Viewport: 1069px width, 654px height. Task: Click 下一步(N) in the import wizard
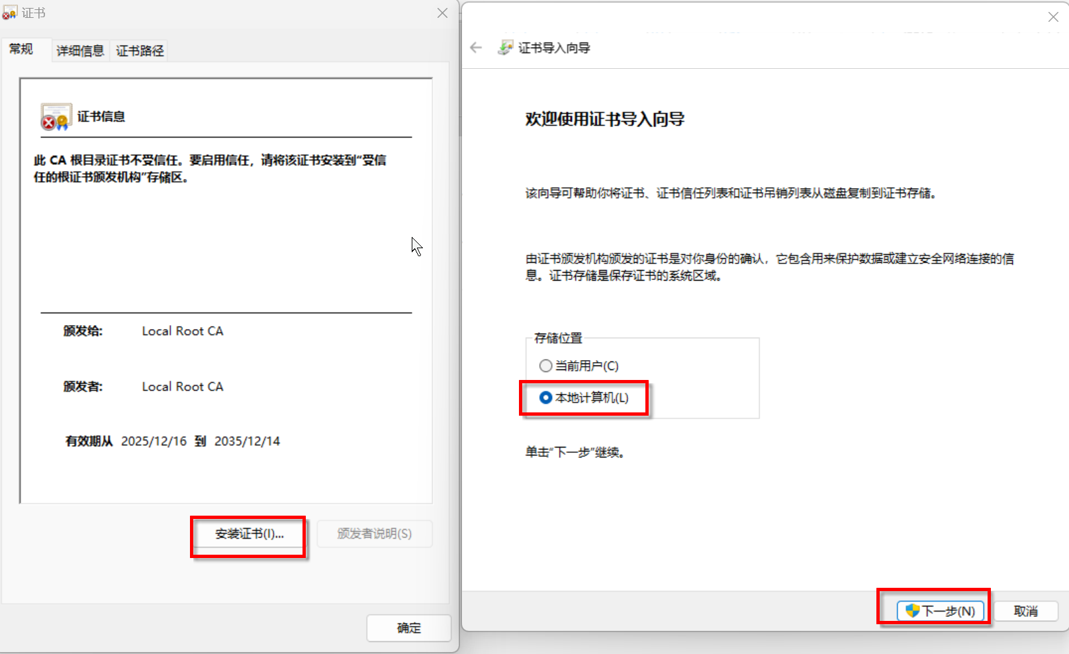[941, 610]
